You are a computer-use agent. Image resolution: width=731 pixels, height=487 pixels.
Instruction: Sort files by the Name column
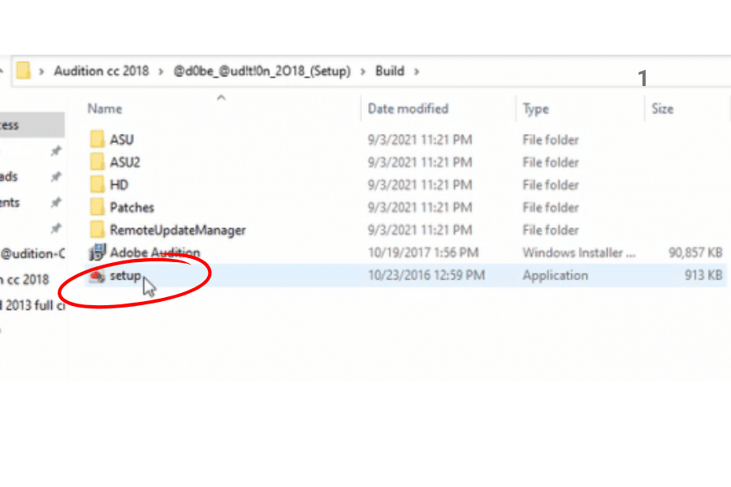(105, 109)
